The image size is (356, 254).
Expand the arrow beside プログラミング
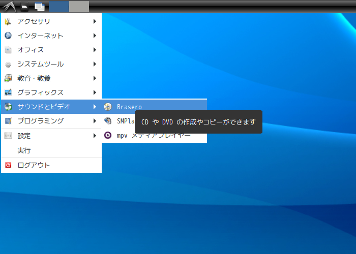(95, 121)
